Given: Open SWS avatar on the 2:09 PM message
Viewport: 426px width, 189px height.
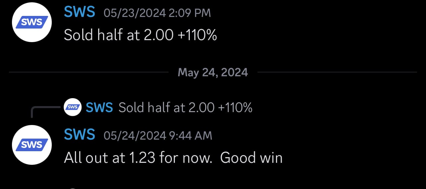Looking at the screenshot, I should [x=32, y=22].
